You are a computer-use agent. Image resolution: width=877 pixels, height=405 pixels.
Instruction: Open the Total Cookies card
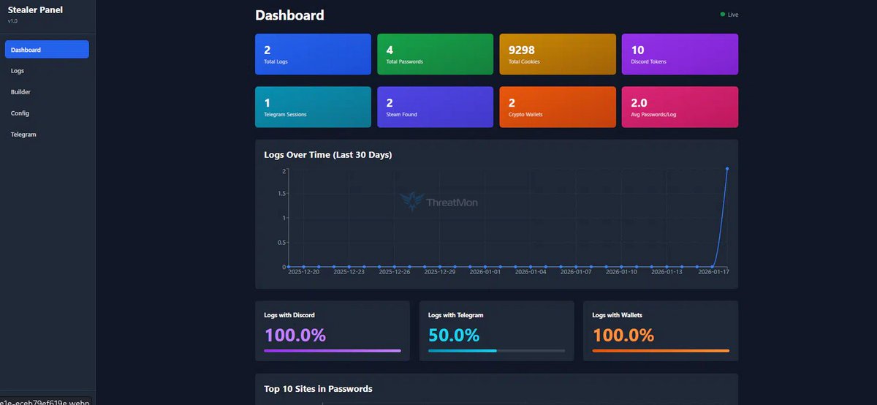[x=558, y=54]
